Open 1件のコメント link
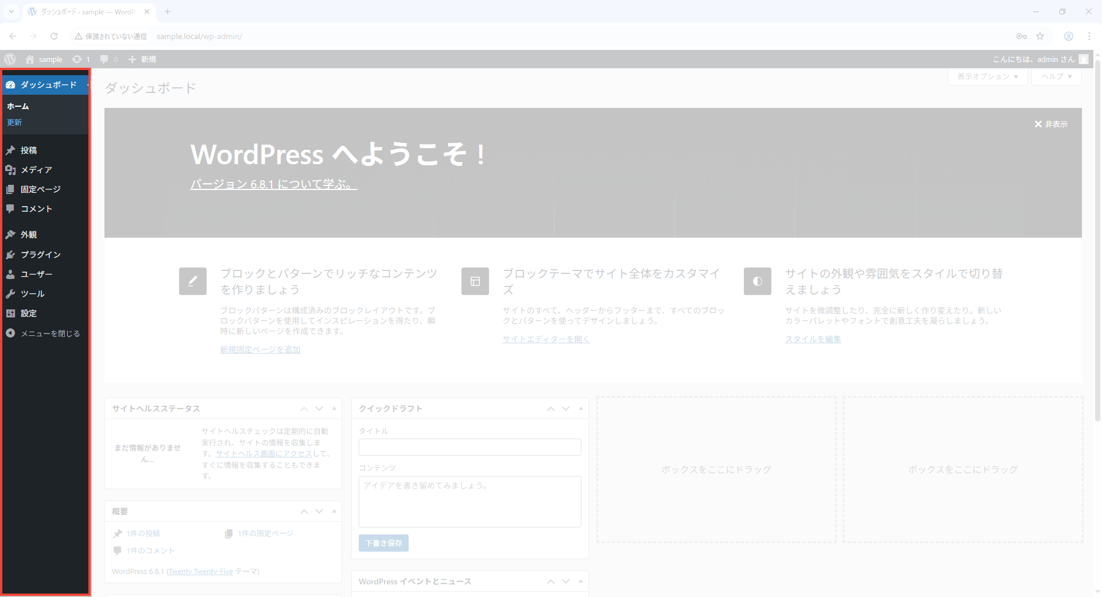 coord(150,551)
